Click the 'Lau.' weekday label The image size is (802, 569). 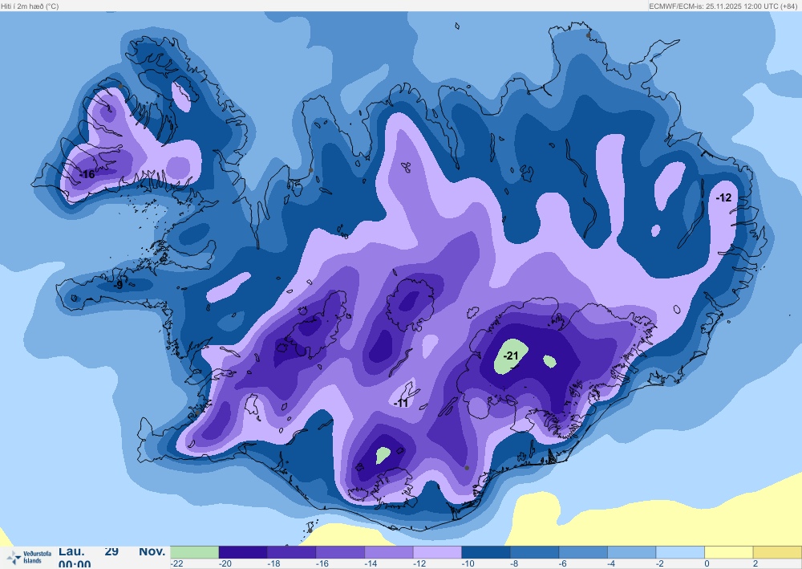pyautogui.click(x=71, y=551)
